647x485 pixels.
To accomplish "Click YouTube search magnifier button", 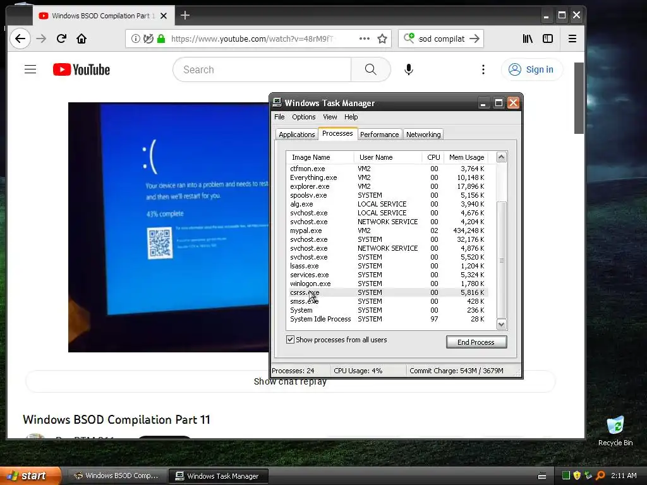I will [x=370, y=69].
